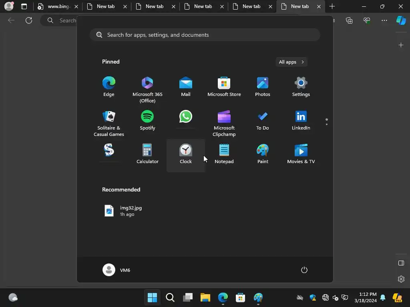Launch Paint from pinned apps
Screen dimensions: 410x307
point(263,154)
